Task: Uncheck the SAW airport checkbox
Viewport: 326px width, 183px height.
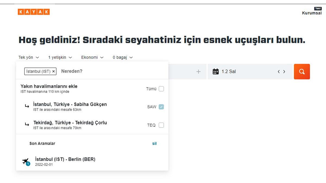Action: coord(161,107)
